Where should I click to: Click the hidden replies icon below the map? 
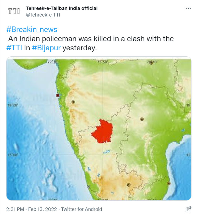188,209
